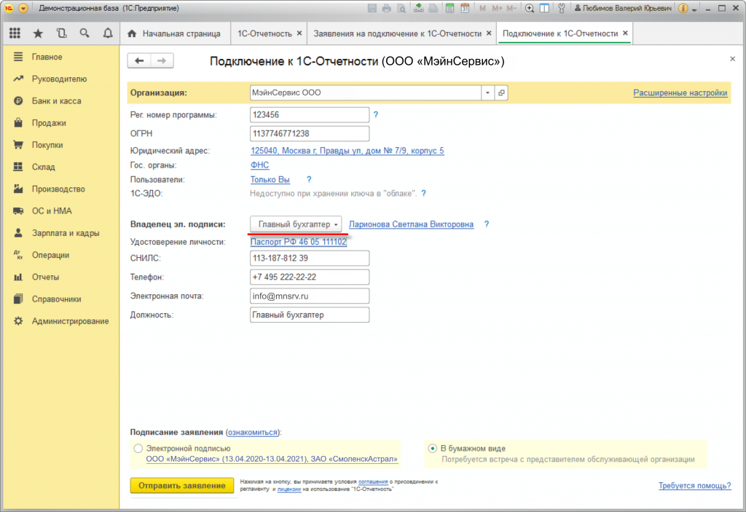
Task: Expand the Организация dropdown arrow
Action: pos(487,93)
